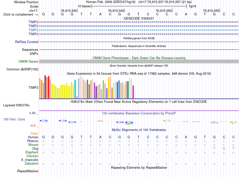Screen dimensions: 239x177
Task: Click the X_tropicalis species label
Action: [30, 160]
